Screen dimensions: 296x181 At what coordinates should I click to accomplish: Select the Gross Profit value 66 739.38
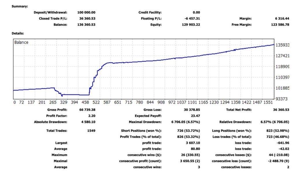pos(86,110)
